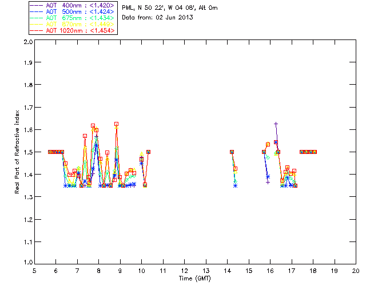Click the 2.0 y-axis tick label

28,42
